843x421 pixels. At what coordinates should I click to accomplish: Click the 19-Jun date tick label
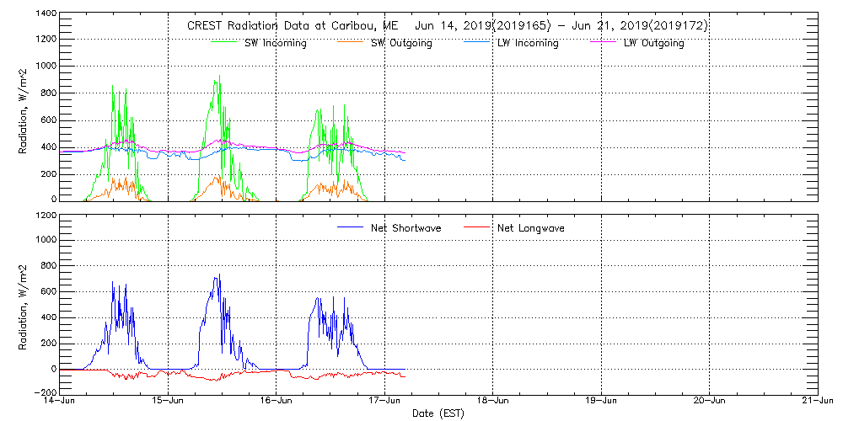(x=601, y=402)
